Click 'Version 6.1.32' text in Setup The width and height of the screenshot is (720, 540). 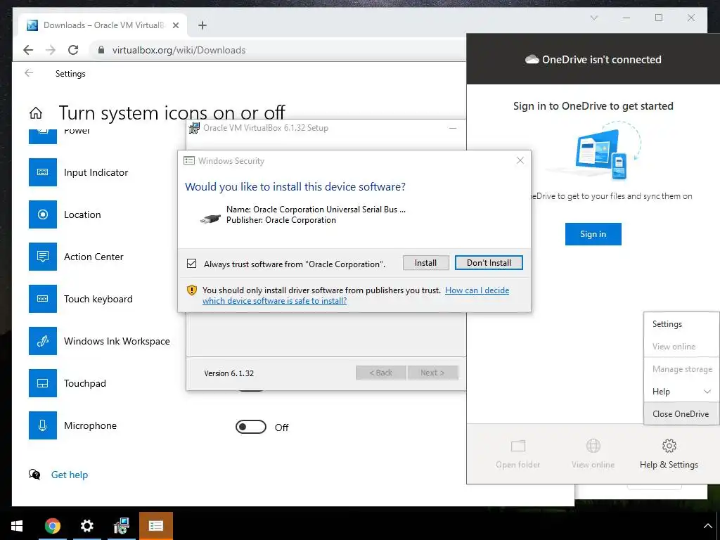click(x=229, y=373)
